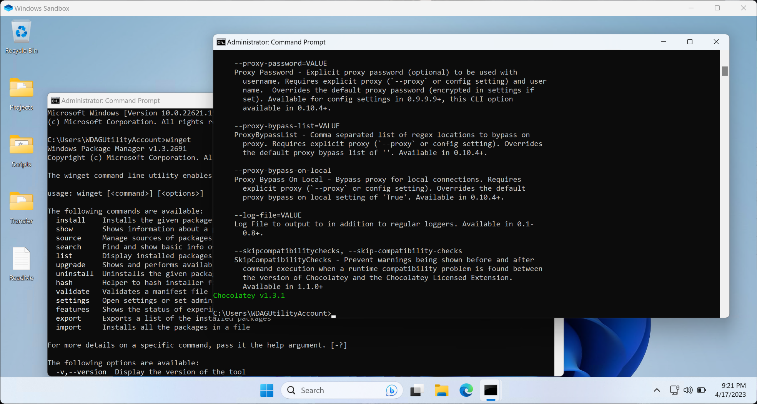Click 'source' command in background window
This screenshot has height=404, width=757.
click(68, 238)
